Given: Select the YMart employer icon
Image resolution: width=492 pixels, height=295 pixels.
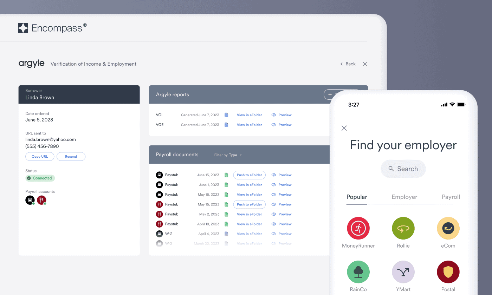Looking at the screenshot, I should tap(403, 272).
